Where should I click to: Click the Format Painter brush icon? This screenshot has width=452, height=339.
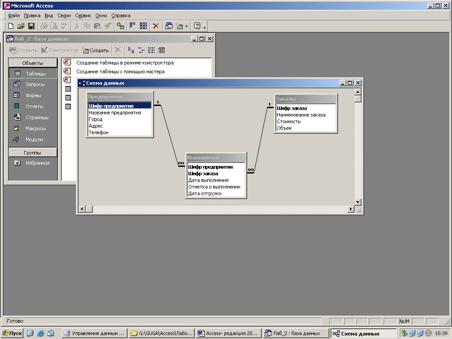pyautogui.click(x=108, y=26)
